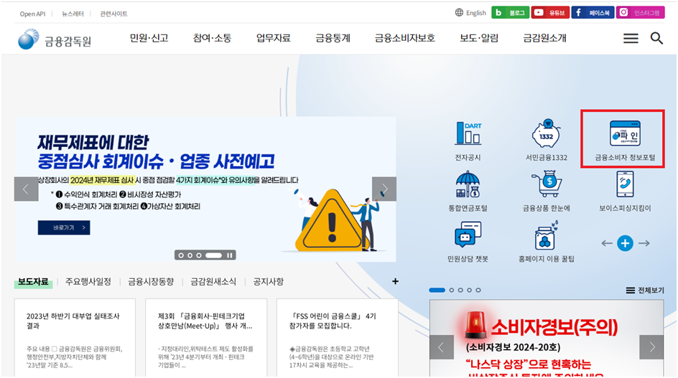Open the 소비자경보 2024-20호 banner

(547, 339)
